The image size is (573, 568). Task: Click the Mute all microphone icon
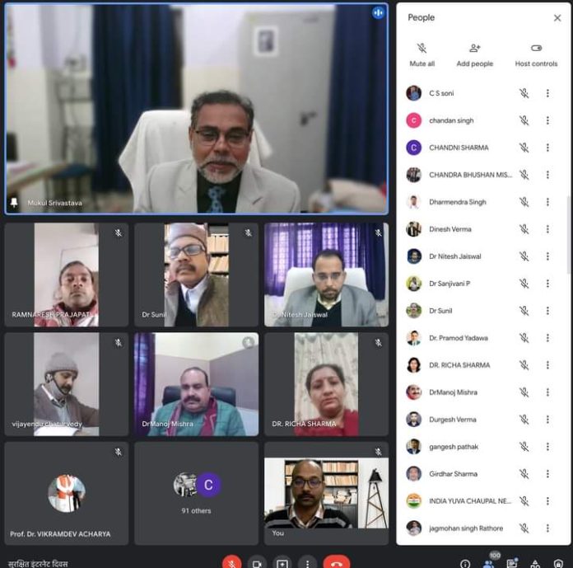(422, 49)
